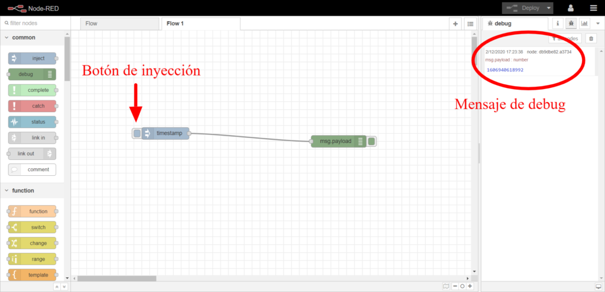Toggle the navigator map icon

[447, 286]
